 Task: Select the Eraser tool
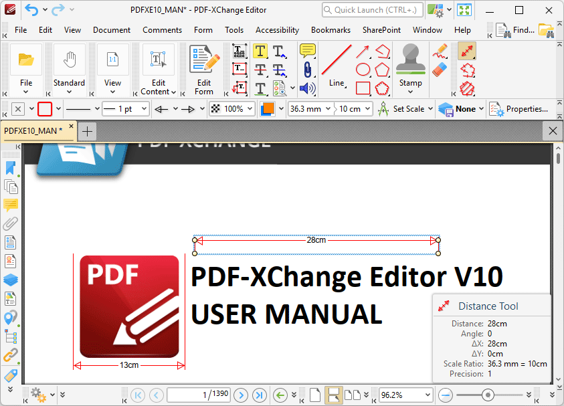coord(440,70)
